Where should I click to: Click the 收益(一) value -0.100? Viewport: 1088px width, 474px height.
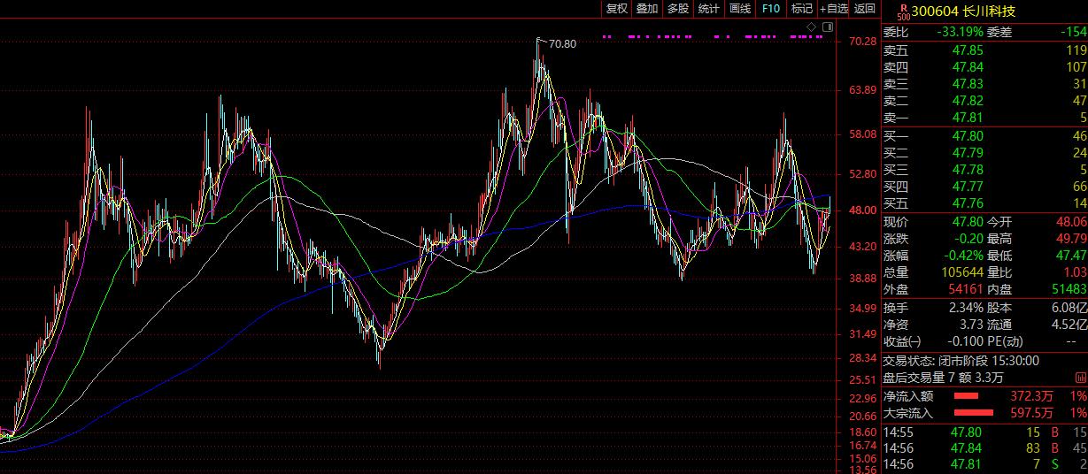click(964, 341)
